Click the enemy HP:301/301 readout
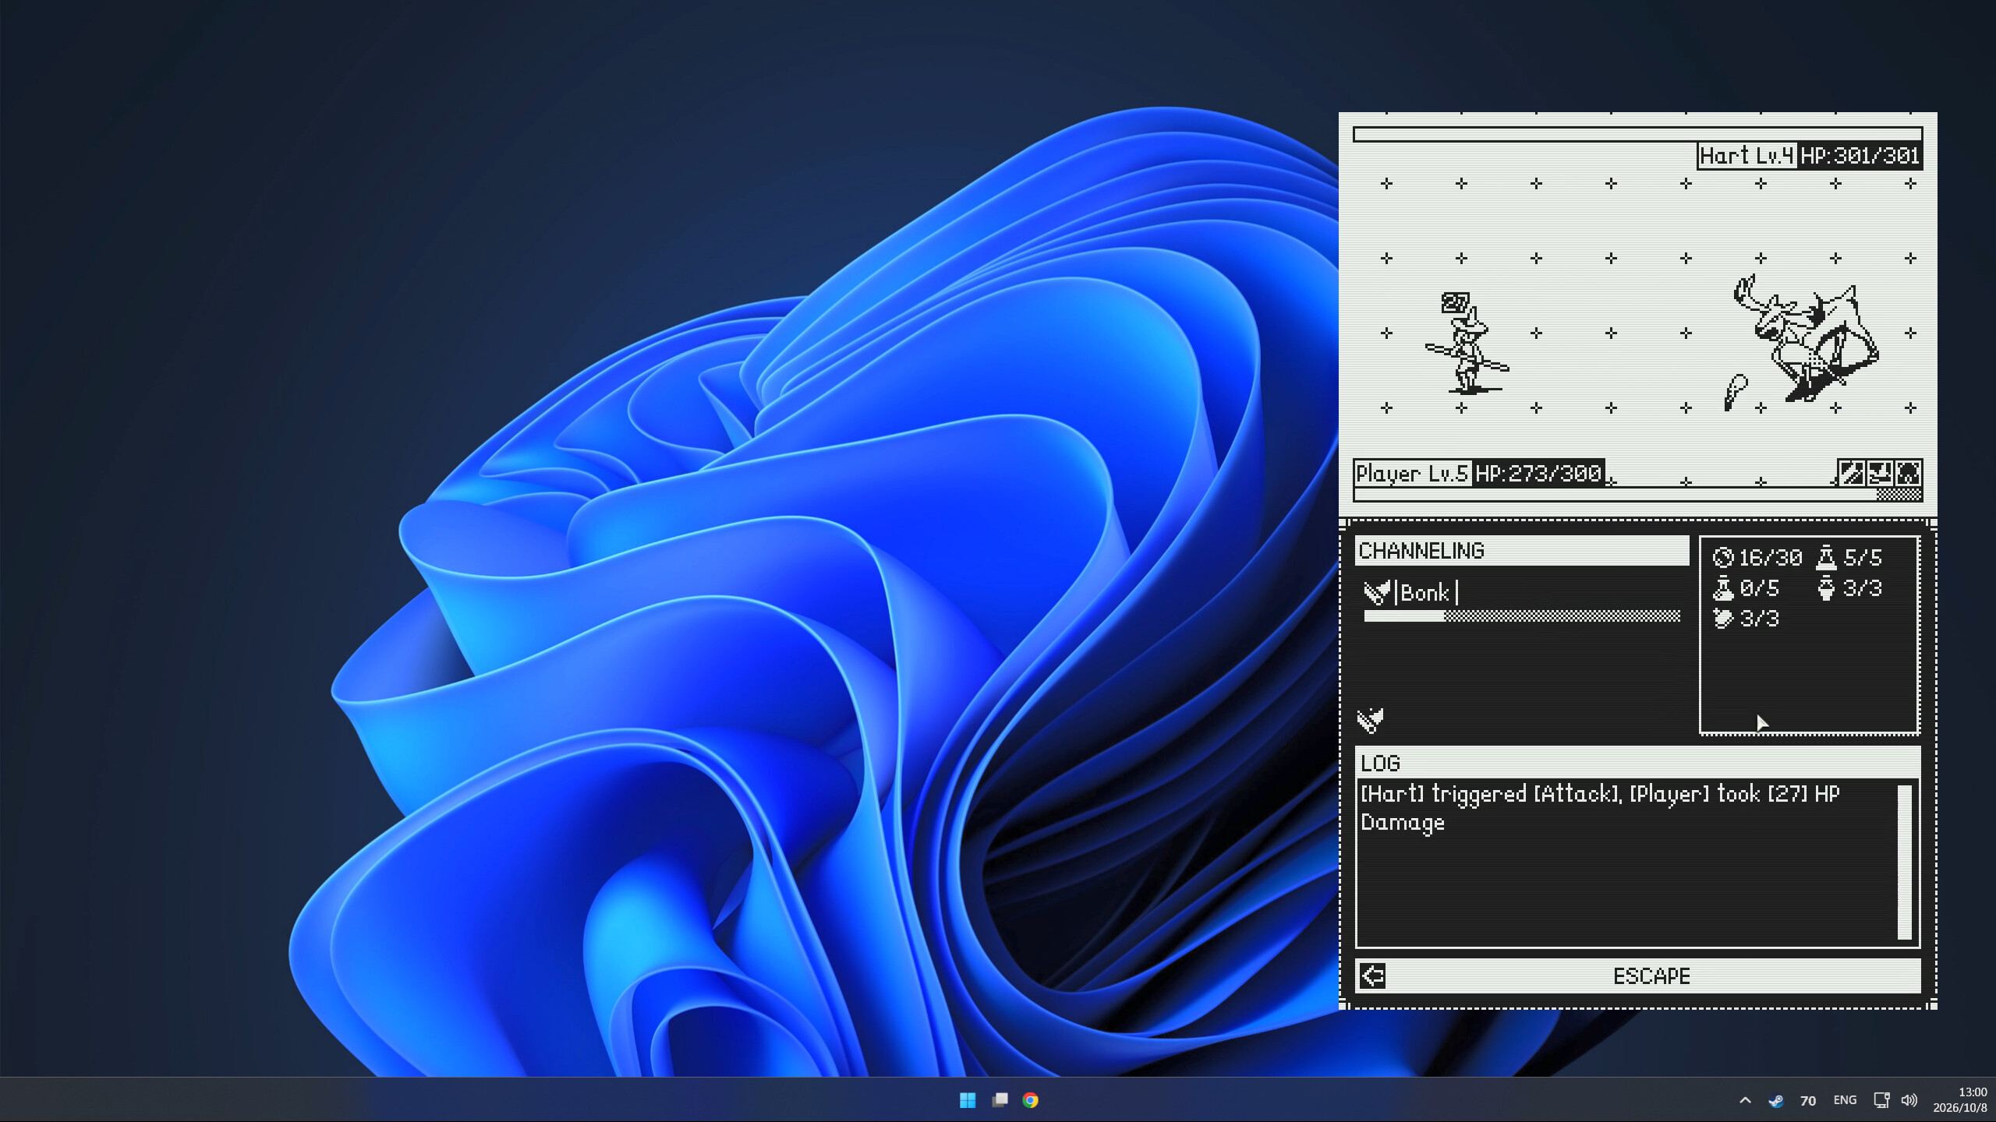The width and height of the screenshot is (1996, 1122). point(1860,156)
